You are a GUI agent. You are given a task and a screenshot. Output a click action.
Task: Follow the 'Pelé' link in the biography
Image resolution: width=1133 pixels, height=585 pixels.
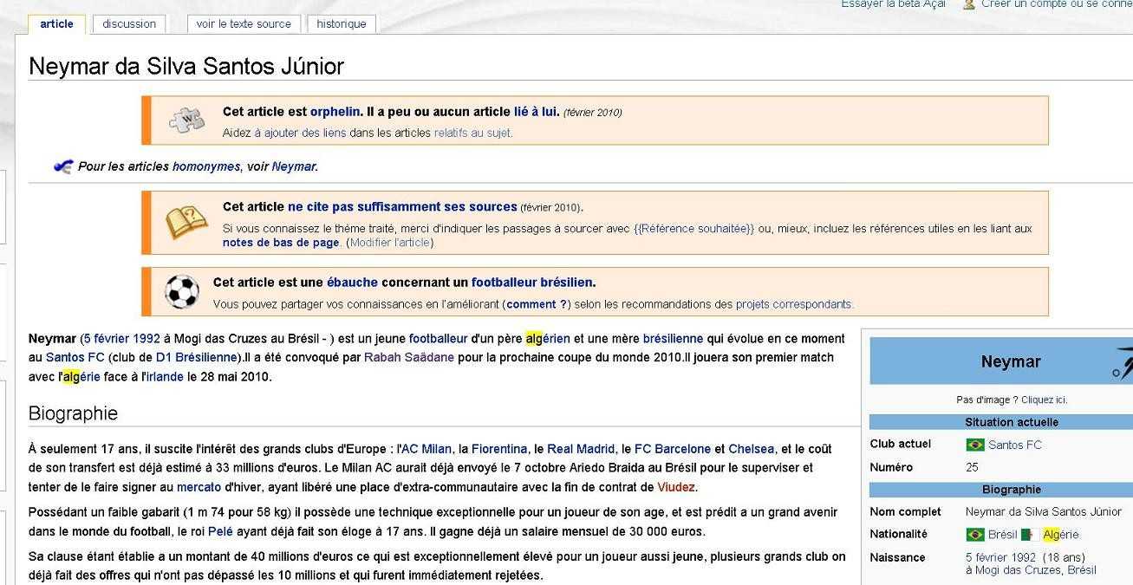(220, 531)
